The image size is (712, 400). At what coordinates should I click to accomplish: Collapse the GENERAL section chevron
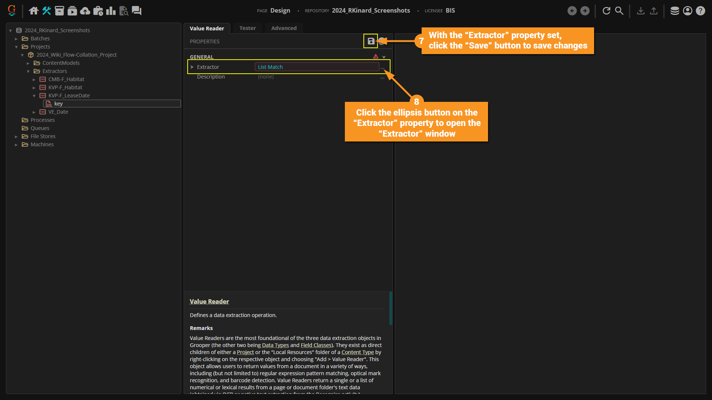384,57
